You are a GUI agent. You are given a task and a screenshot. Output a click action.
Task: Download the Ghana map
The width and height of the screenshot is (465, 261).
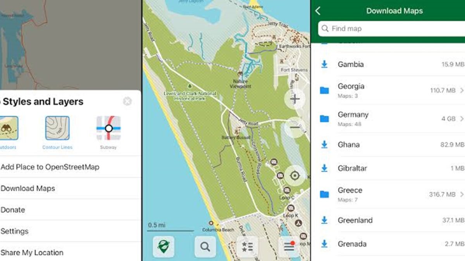click(x=324, y=145)
